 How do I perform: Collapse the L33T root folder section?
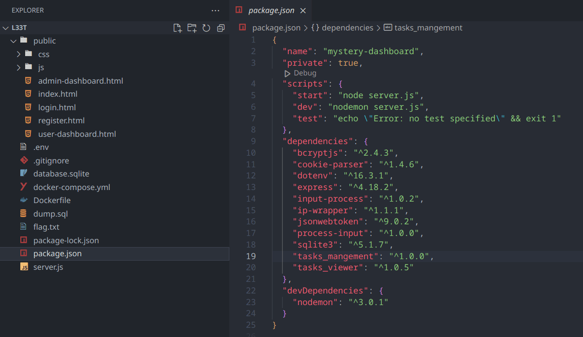point(6,28)
